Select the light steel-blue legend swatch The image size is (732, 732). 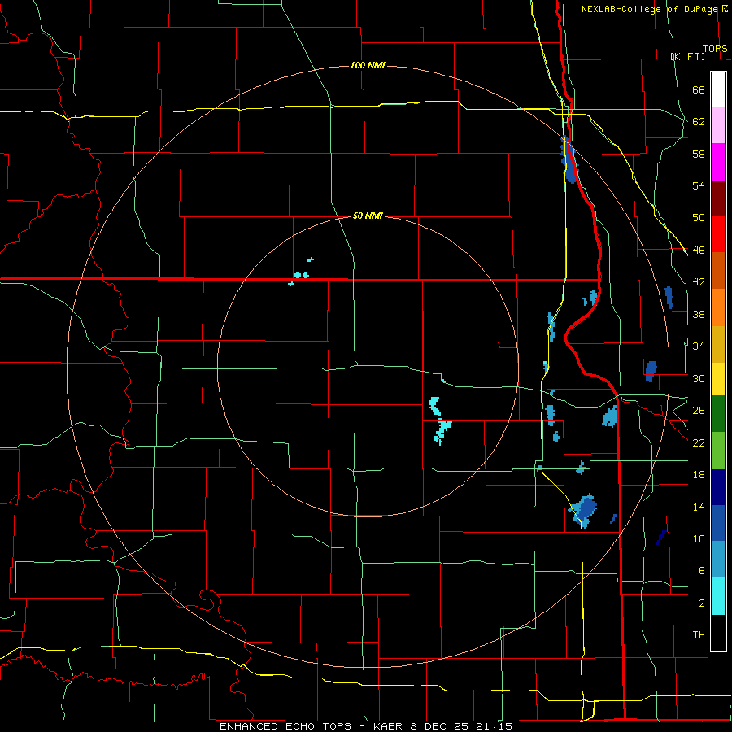[718, 560]
